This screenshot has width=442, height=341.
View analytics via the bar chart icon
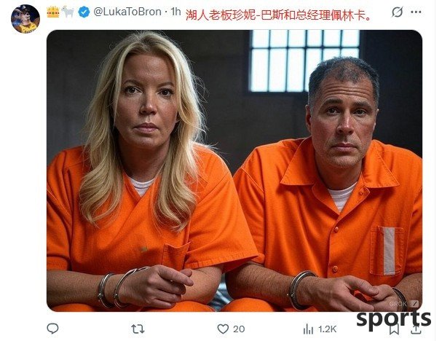[x=308, y=329]
